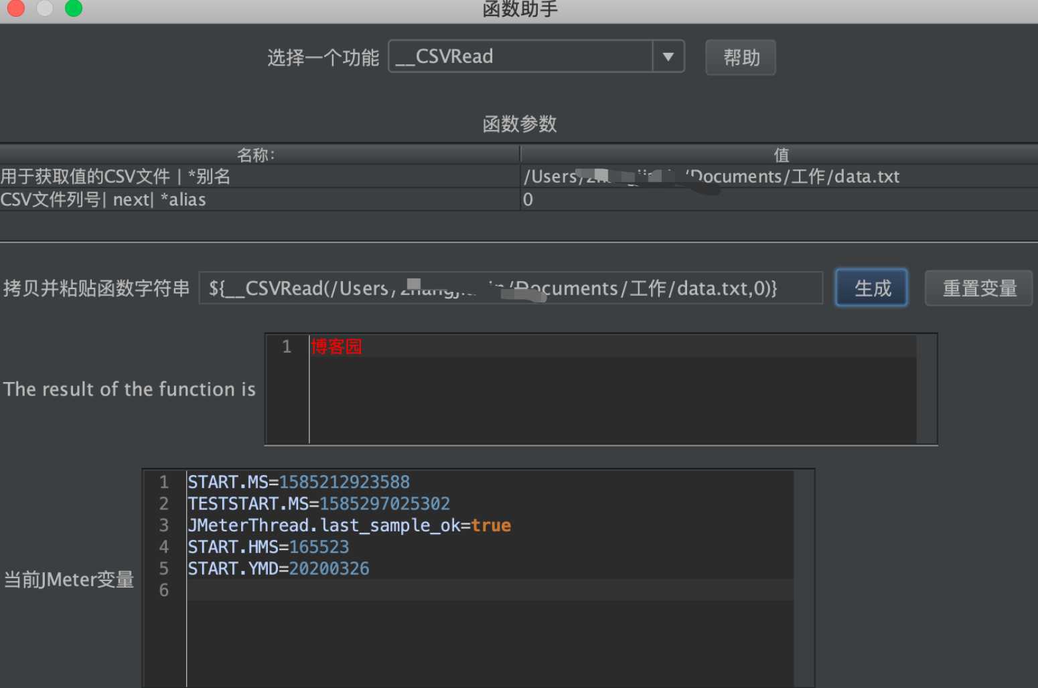Screen dimensions: 1038x688
Task: Click empty line 6 in variables editor
Action: [x=489, y=590]
